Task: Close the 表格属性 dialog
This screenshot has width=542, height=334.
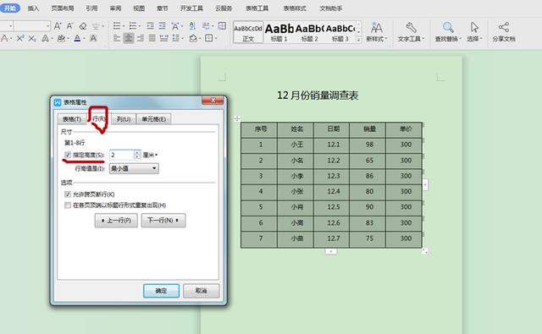Action: point(213,101)
